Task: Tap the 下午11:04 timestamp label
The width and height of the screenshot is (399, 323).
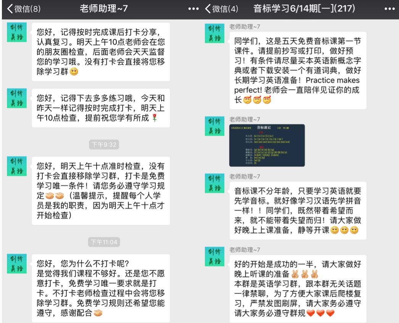Action: point(104,242)
